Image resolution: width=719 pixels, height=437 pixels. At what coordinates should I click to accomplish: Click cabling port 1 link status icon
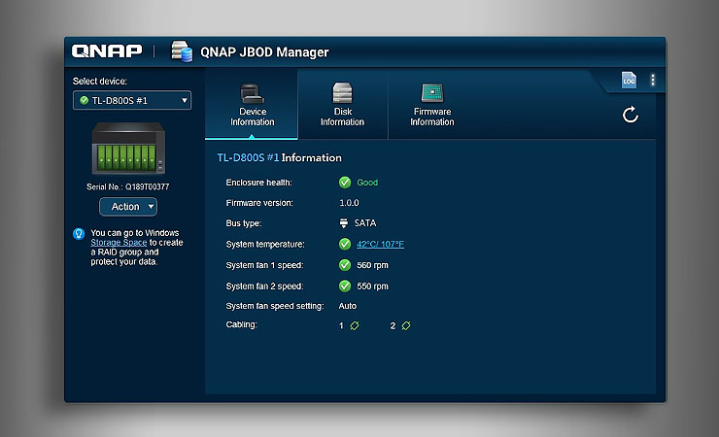point(355,325)
